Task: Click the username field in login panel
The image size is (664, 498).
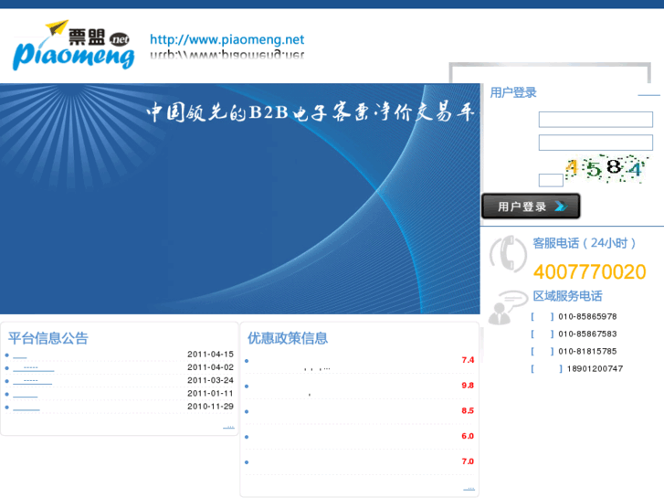Action: (x=595, y=120)
